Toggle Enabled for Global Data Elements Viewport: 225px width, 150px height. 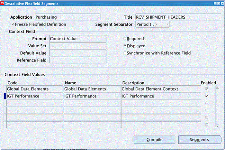tap(207, 89)
